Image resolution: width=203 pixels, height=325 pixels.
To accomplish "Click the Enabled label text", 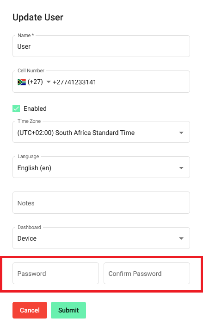I will (x=35, y=108).
